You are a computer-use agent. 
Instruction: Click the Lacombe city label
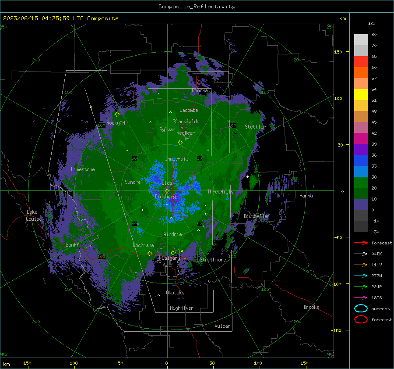tap(189, 110)
